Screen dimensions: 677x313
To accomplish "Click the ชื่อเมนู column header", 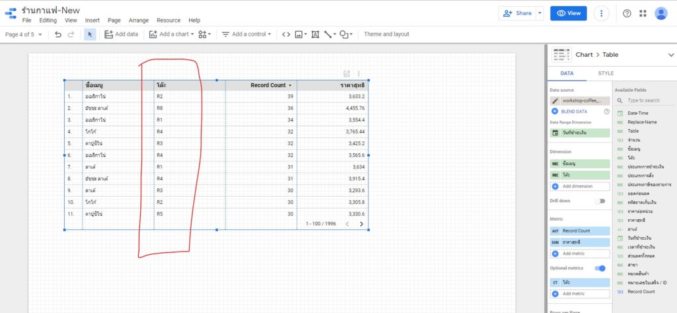I will point(94,85).
